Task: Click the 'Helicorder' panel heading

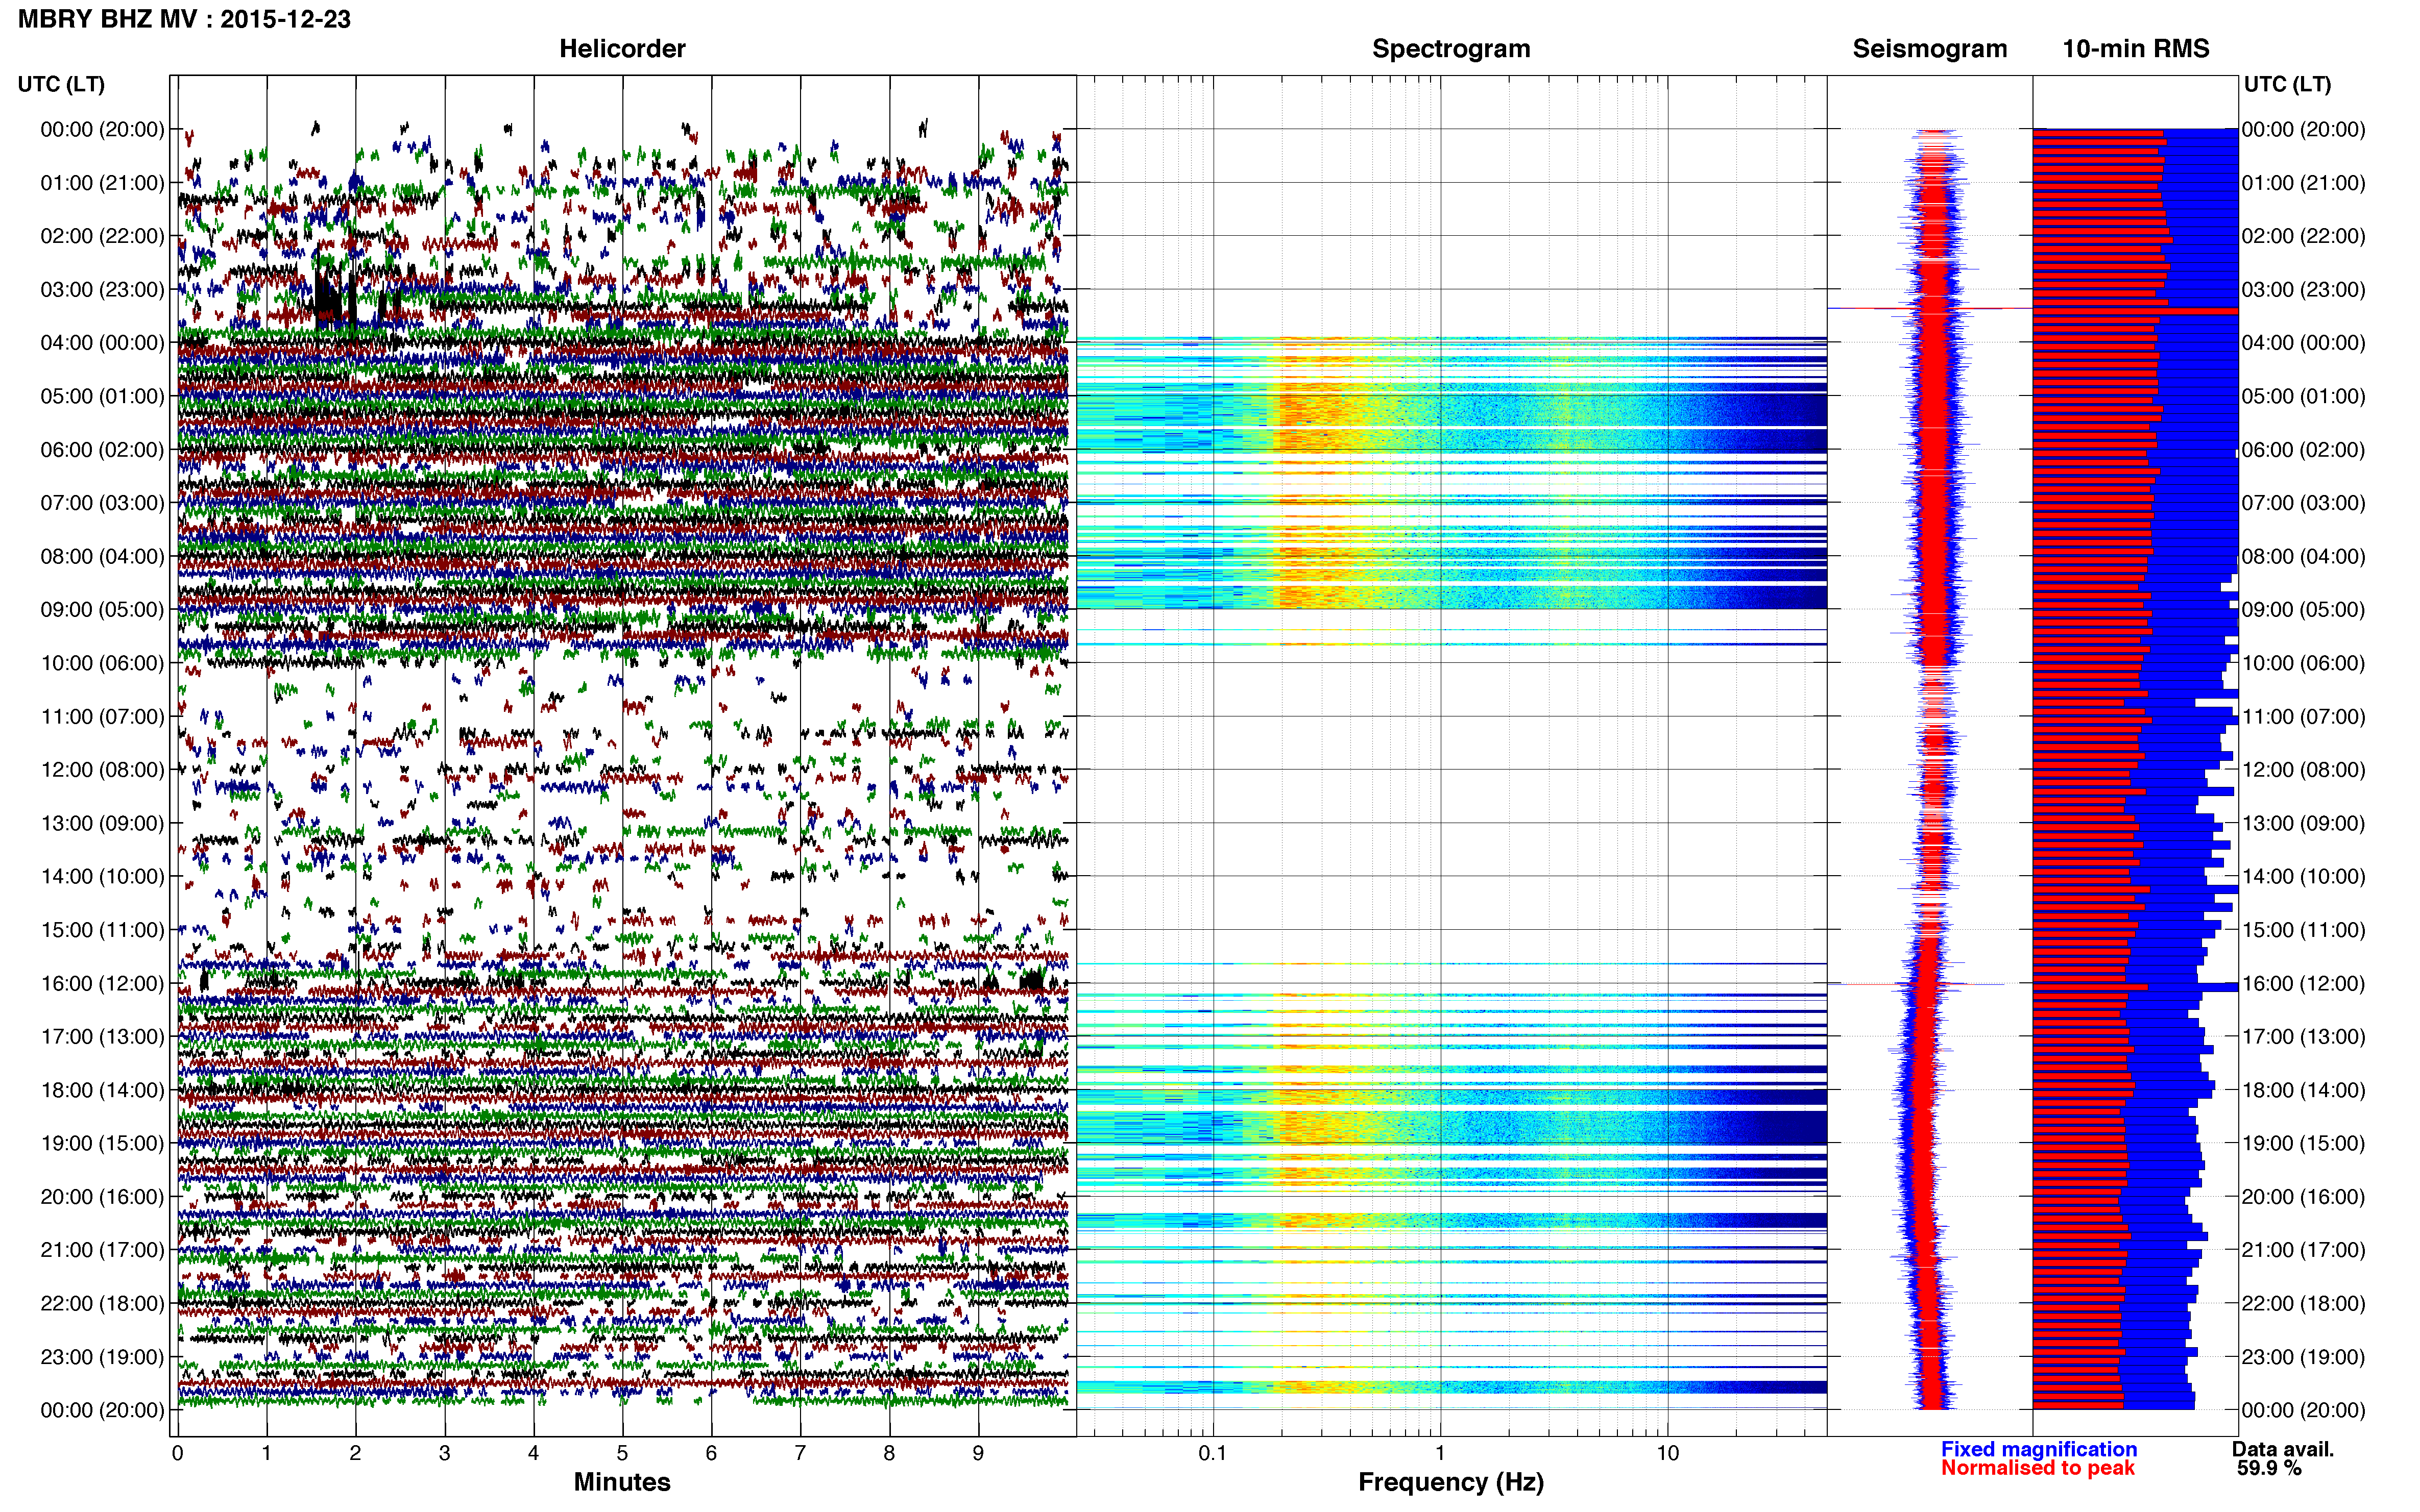Action: pyautogui.click(x=621, y=48)
